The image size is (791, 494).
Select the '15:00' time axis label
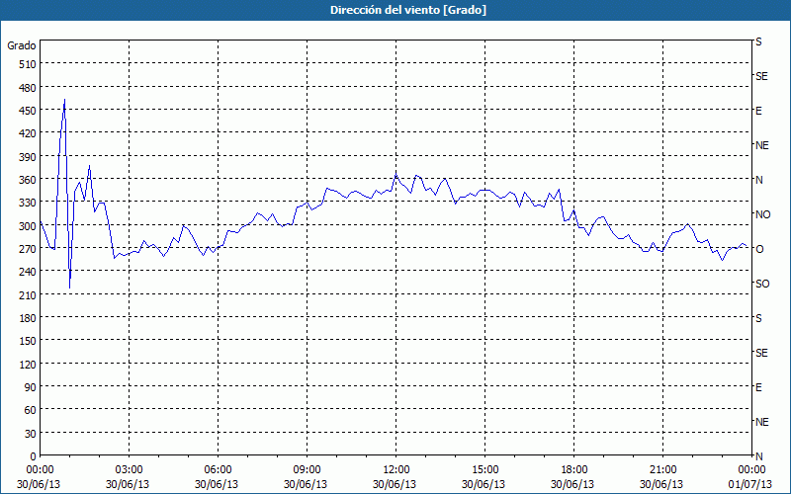(x=484, y=470)
